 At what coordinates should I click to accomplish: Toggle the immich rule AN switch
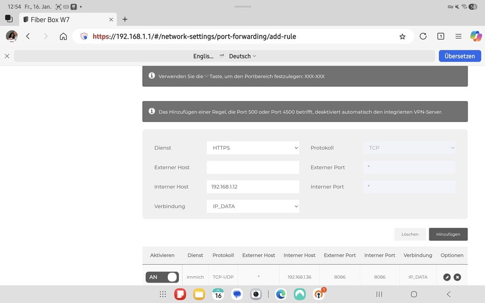click(162, 277)
